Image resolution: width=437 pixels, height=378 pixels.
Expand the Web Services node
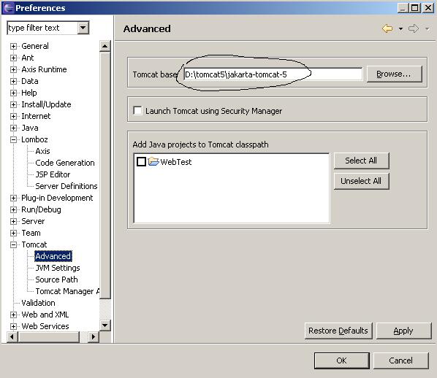coord(13,326)
